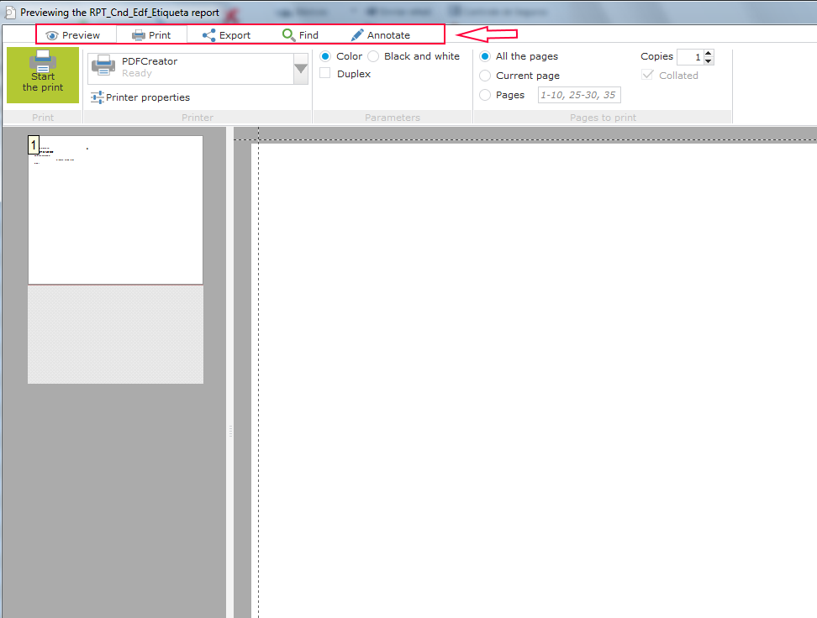Screen dimensions: 817x618
Task: Choose the Pages range radio button
Action: point(485,95)
